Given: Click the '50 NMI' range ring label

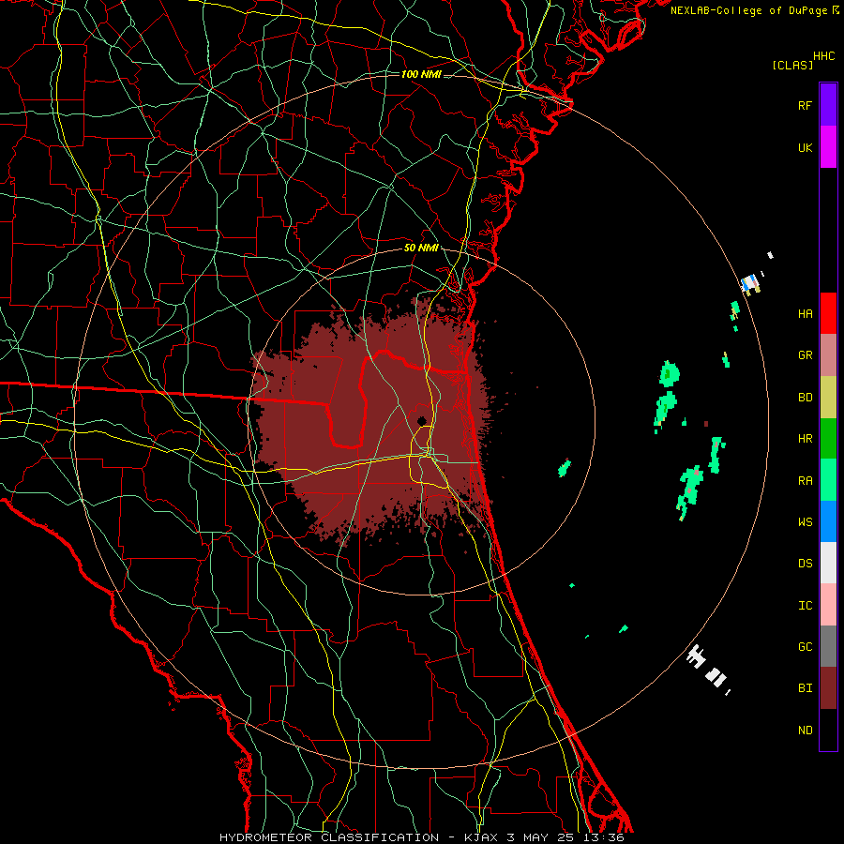Looking at the screenshot, I should pyautogui.click(x=421, y=249).
